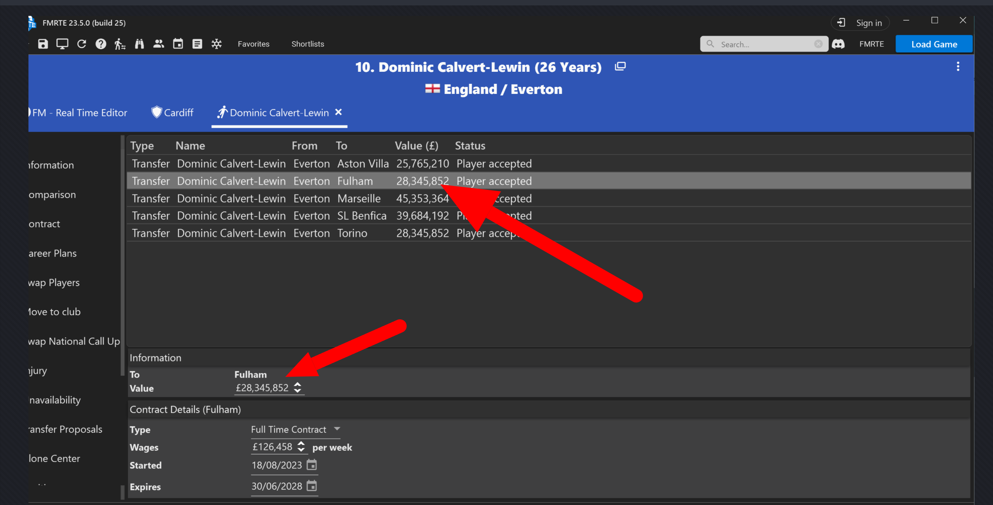Open Career Plans in sidebar
The height and width of the screenshot is (505, 993).
coord(52,253)
